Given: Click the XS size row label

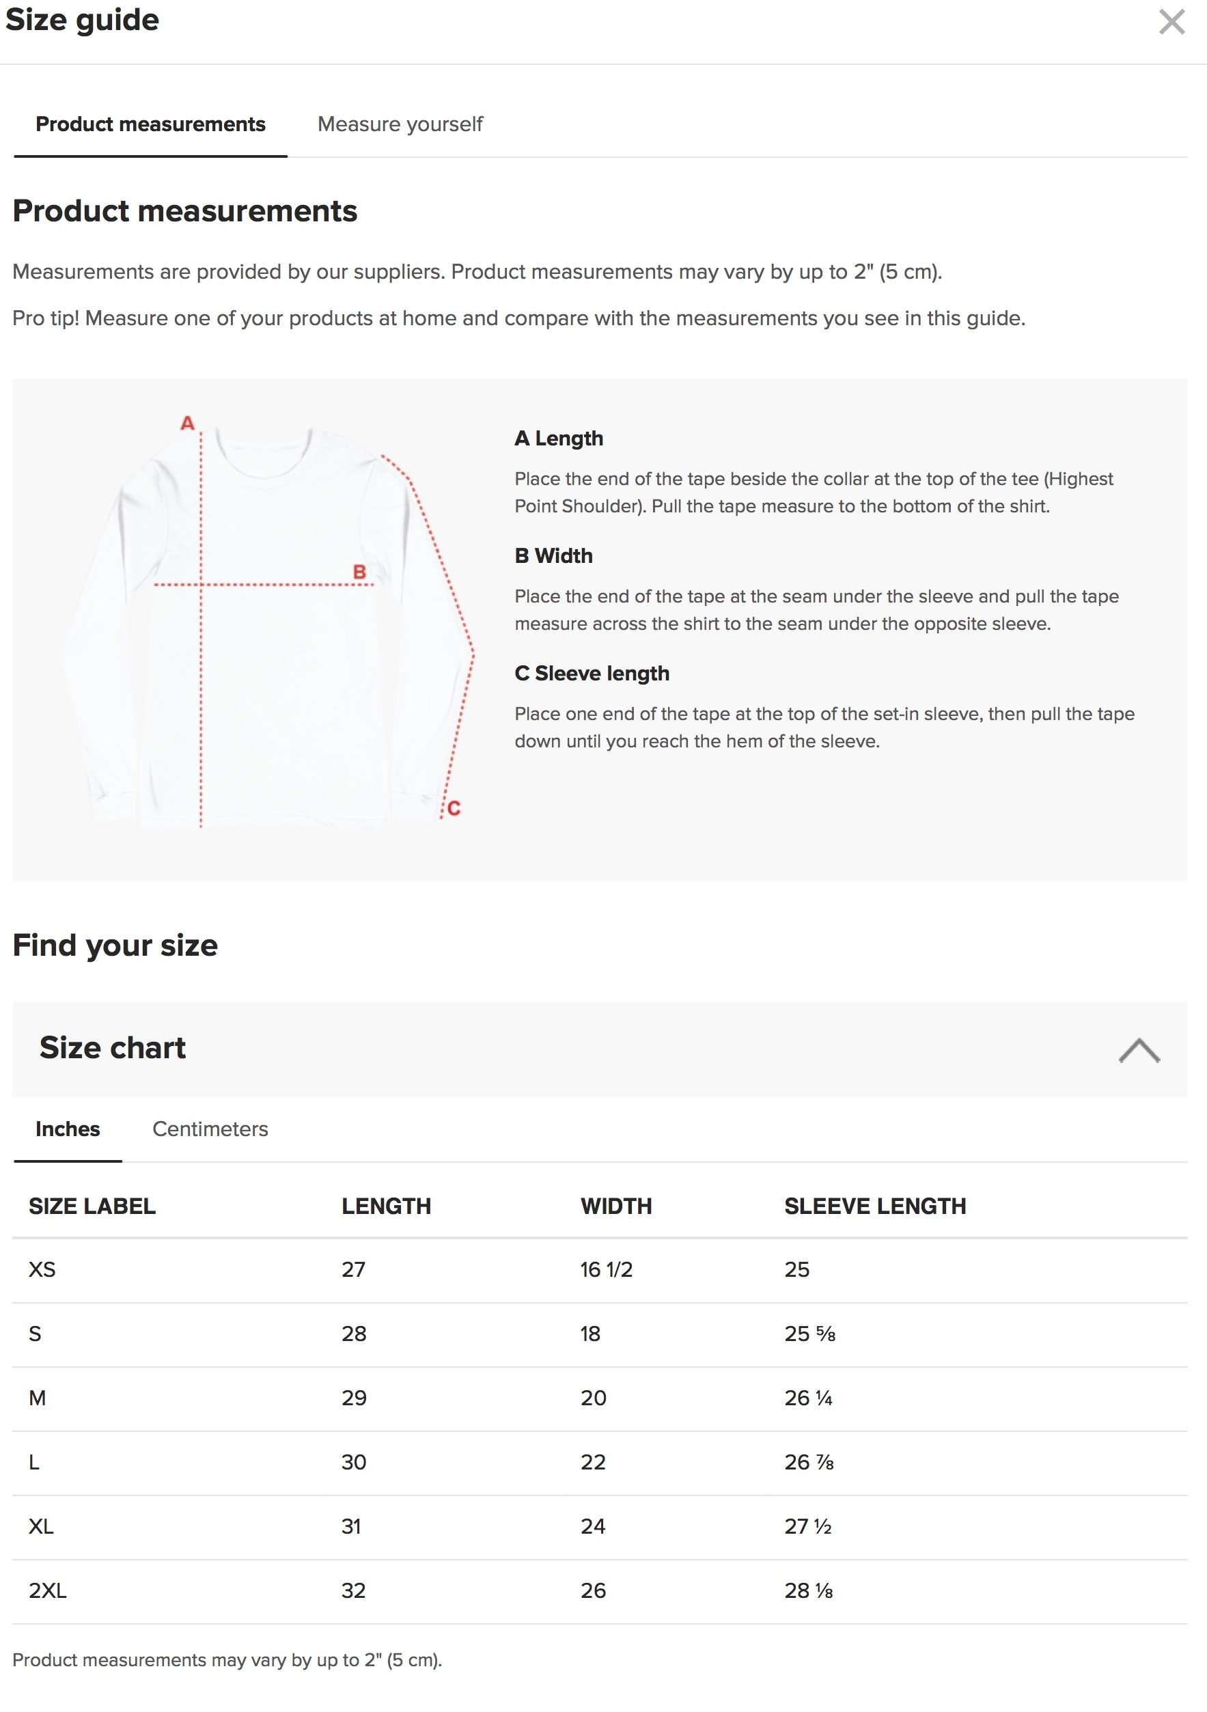Looking at the screenshot, I should click(x=42, y=1269).
